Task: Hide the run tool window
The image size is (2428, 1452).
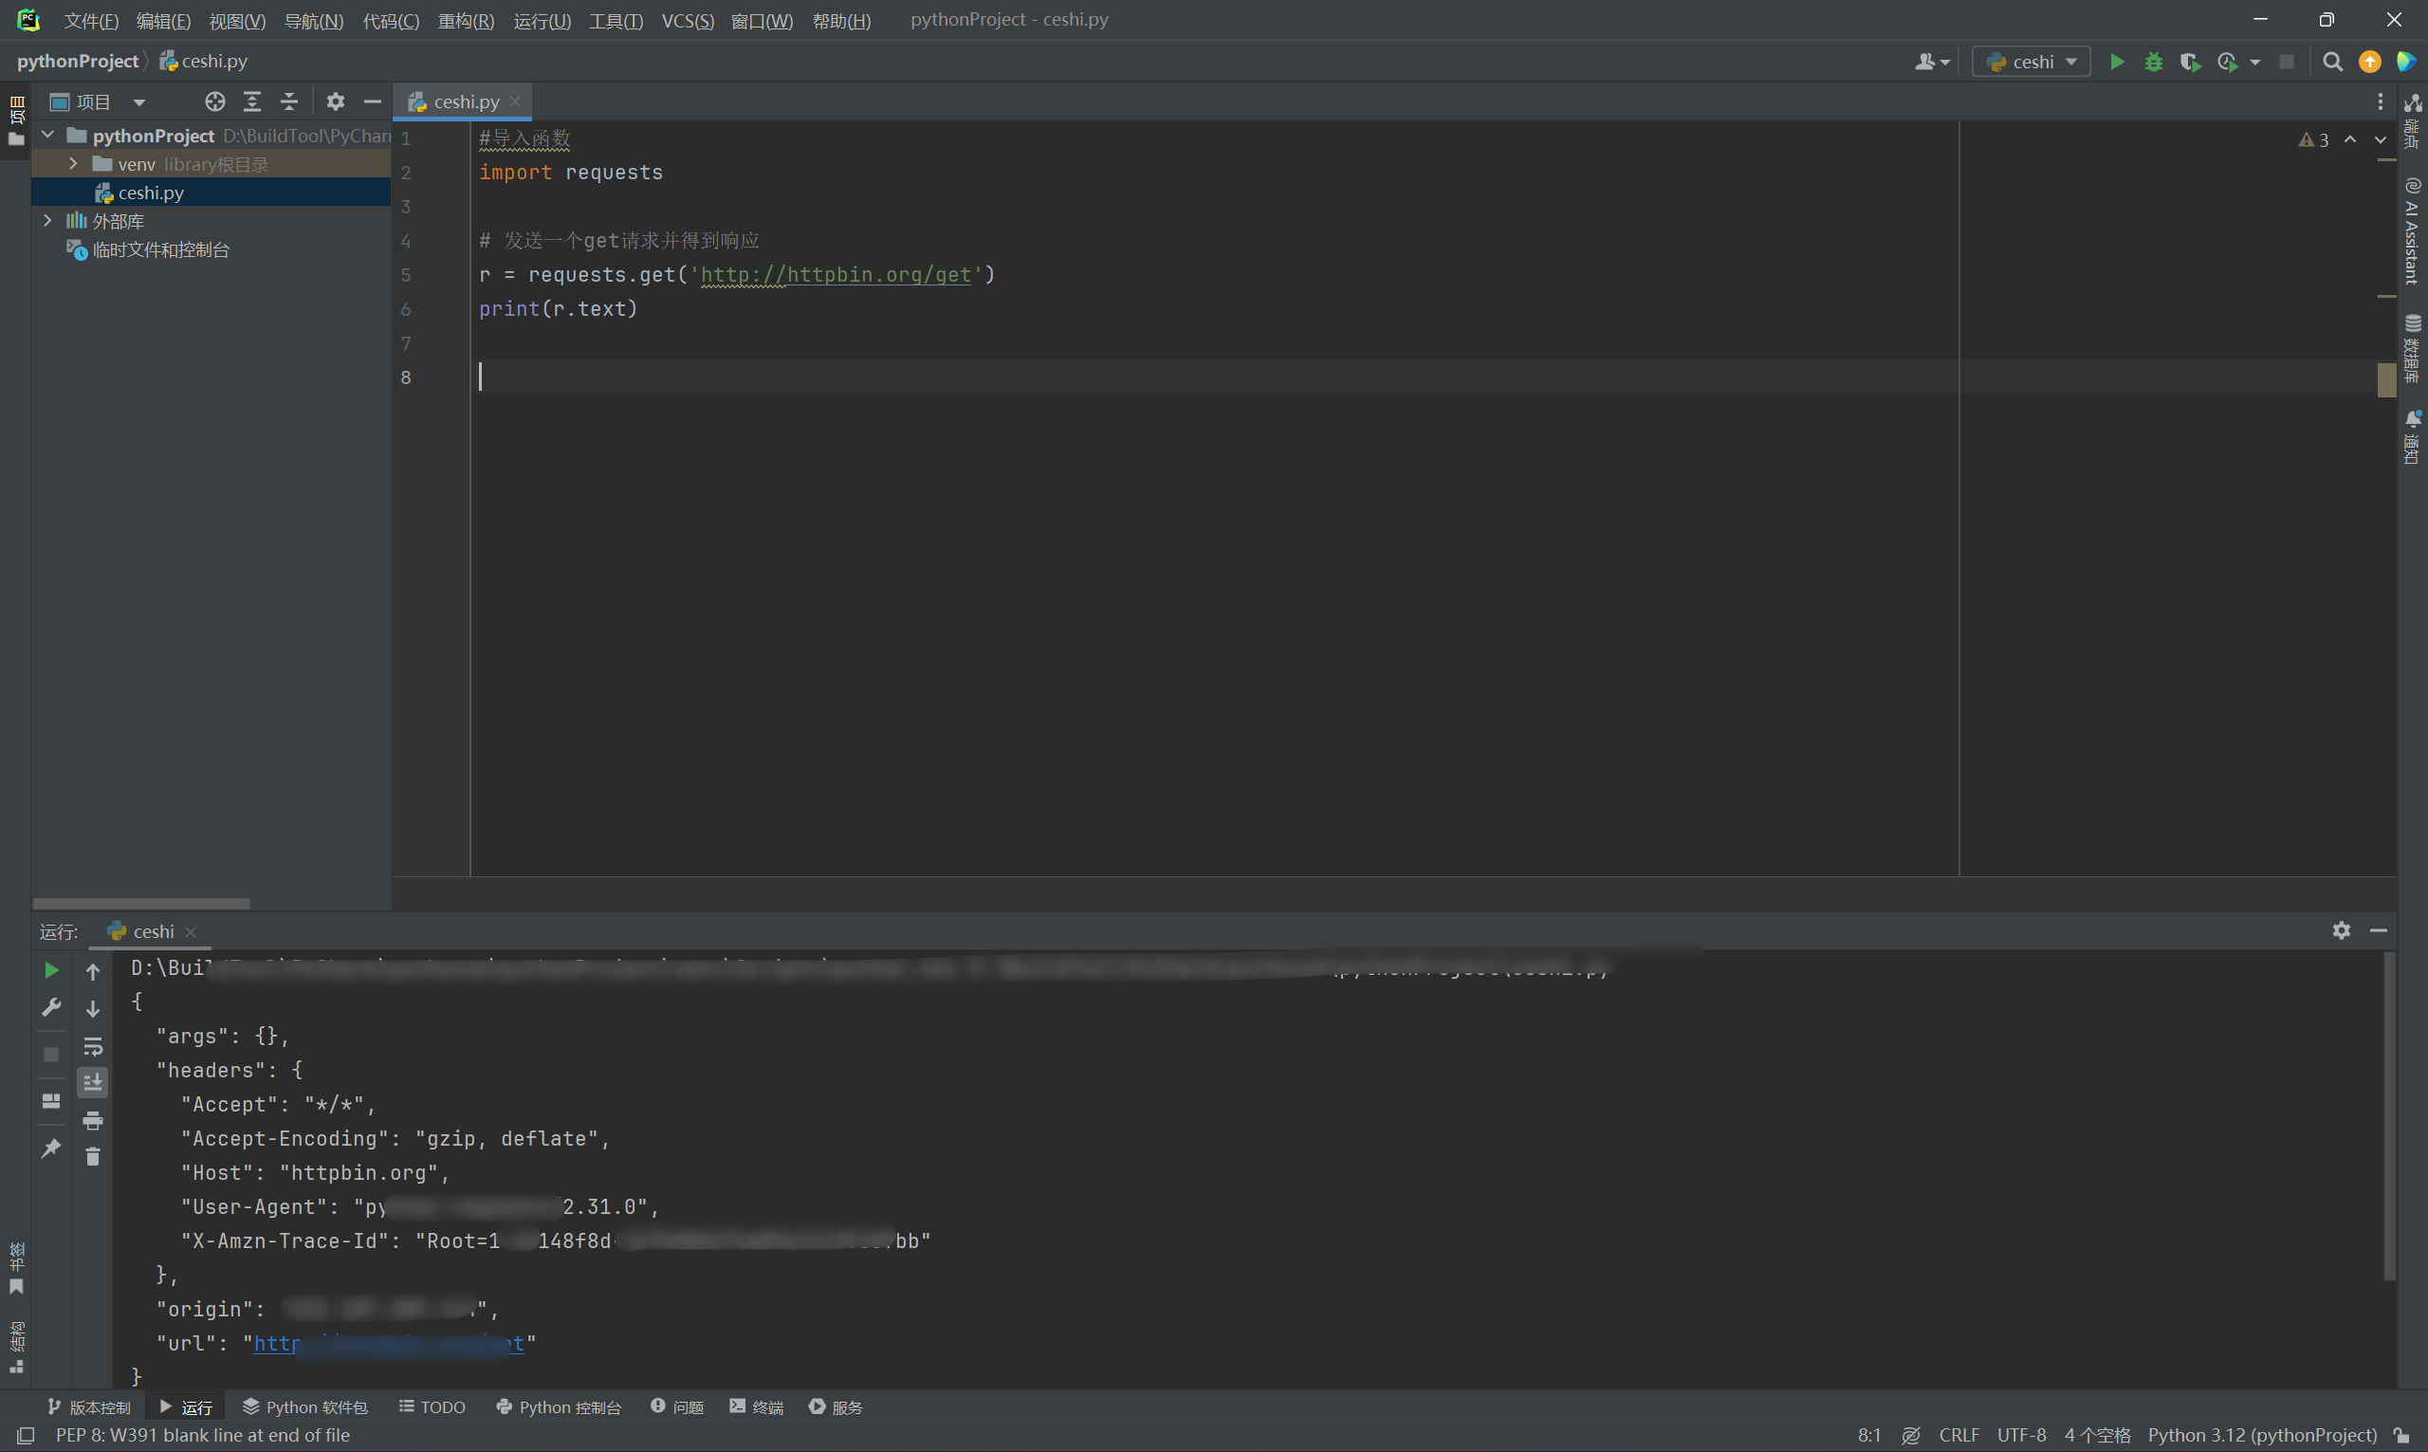Action: [2378, 930]
